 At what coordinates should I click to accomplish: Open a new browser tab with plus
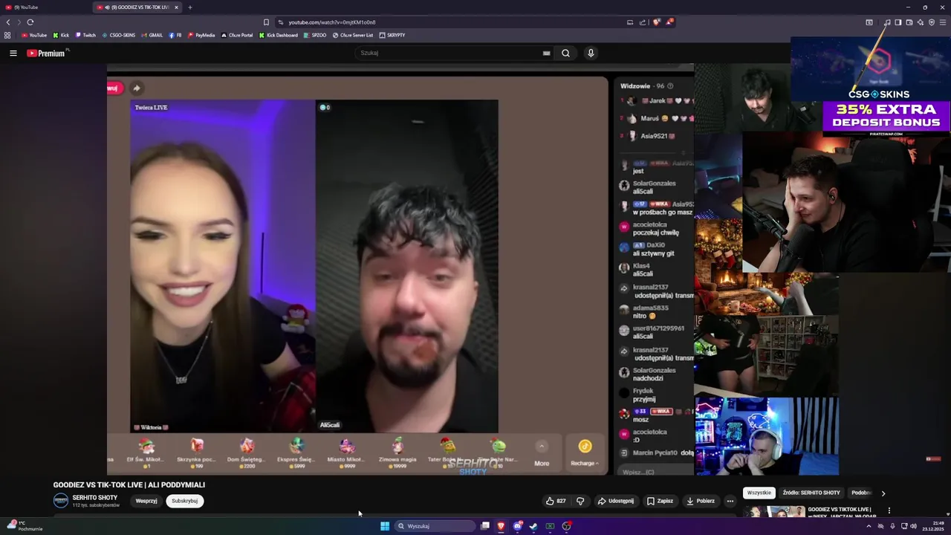[x=189, y=7]
